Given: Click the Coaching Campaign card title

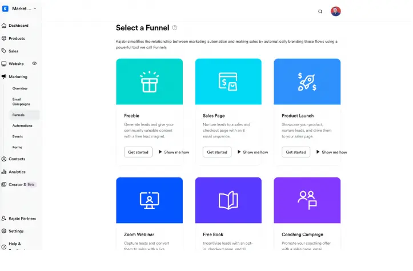Looking at the screenshot, I should [x=302, y=234].
